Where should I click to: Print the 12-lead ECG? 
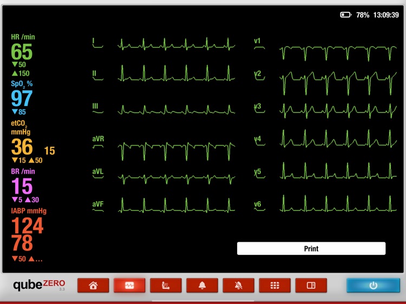click(x=311, y=248)
